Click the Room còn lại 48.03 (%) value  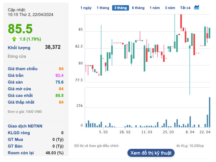54,153
